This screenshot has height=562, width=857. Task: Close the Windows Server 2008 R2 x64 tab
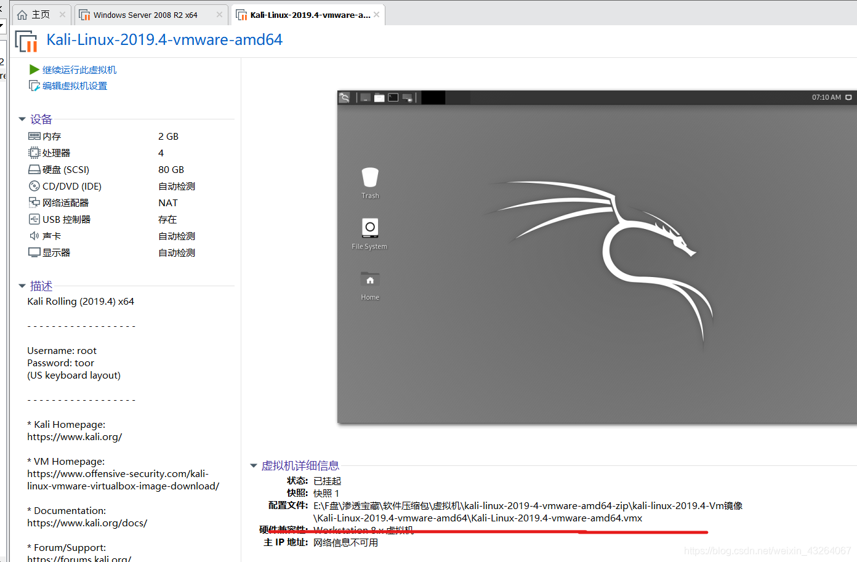tap(219, 14)
